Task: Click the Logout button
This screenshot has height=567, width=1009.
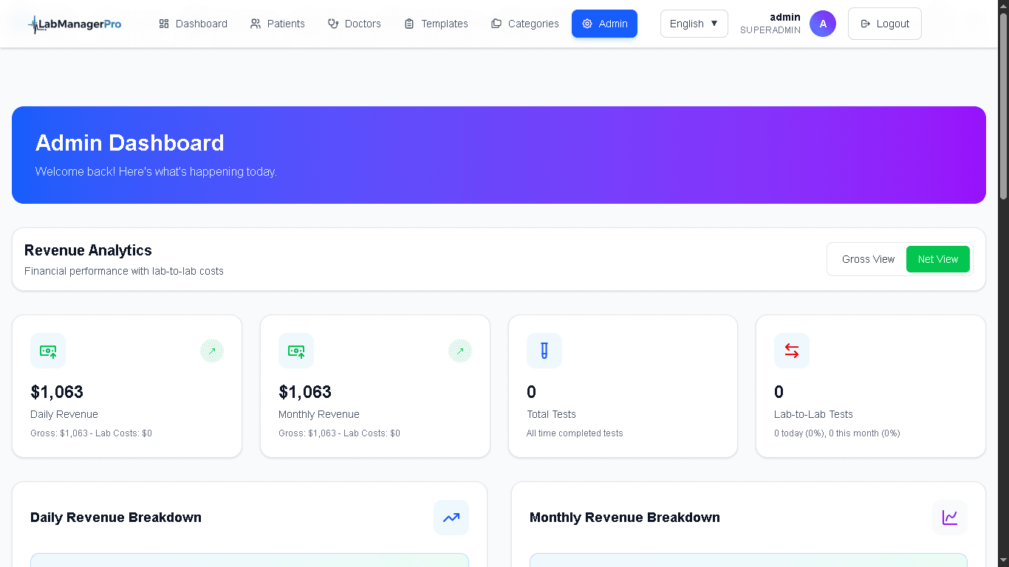Action: coord(884,23)
